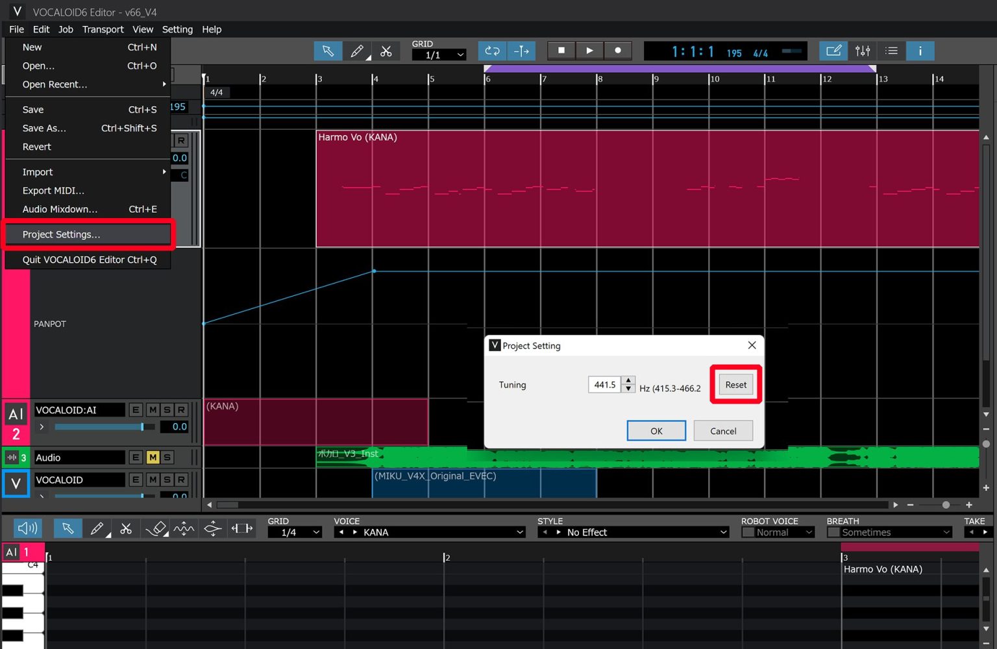Mute the Audio track with its M button
Viewport: 997px width, 649px height.
pos(154,458)
